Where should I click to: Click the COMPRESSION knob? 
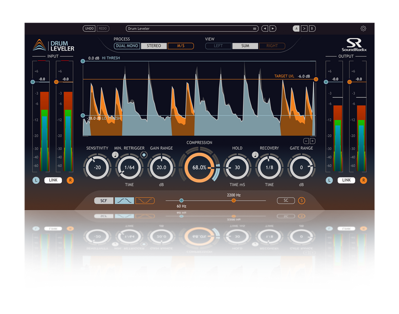coord(199,167)
